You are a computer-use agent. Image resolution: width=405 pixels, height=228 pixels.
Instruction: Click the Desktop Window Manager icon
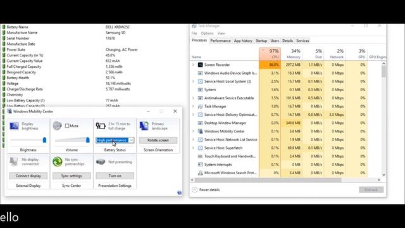point(200,123)
